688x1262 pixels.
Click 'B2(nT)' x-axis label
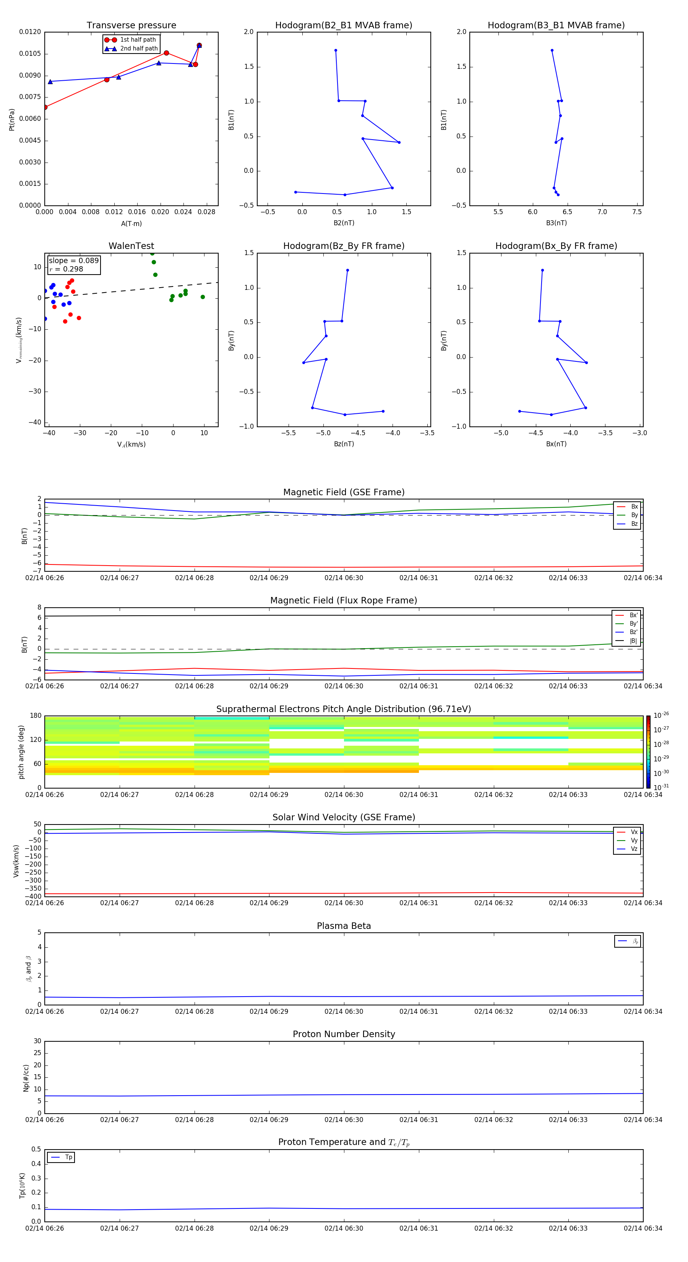344,223
